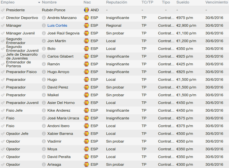The width and height of the screenshot is (229, 168).
Task: Toggle checkmark for Jefe de Desarrollo de Juveniles
Action: (x=3, y=56)
